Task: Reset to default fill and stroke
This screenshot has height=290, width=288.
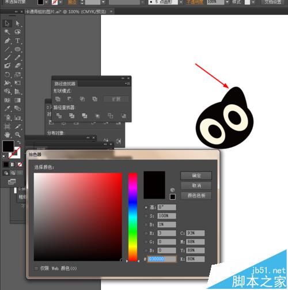Action: point(4,157)
